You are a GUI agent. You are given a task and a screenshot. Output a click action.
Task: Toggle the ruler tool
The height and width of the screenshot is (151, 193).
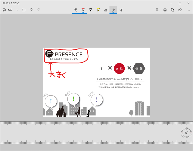[x=113, y=10]
